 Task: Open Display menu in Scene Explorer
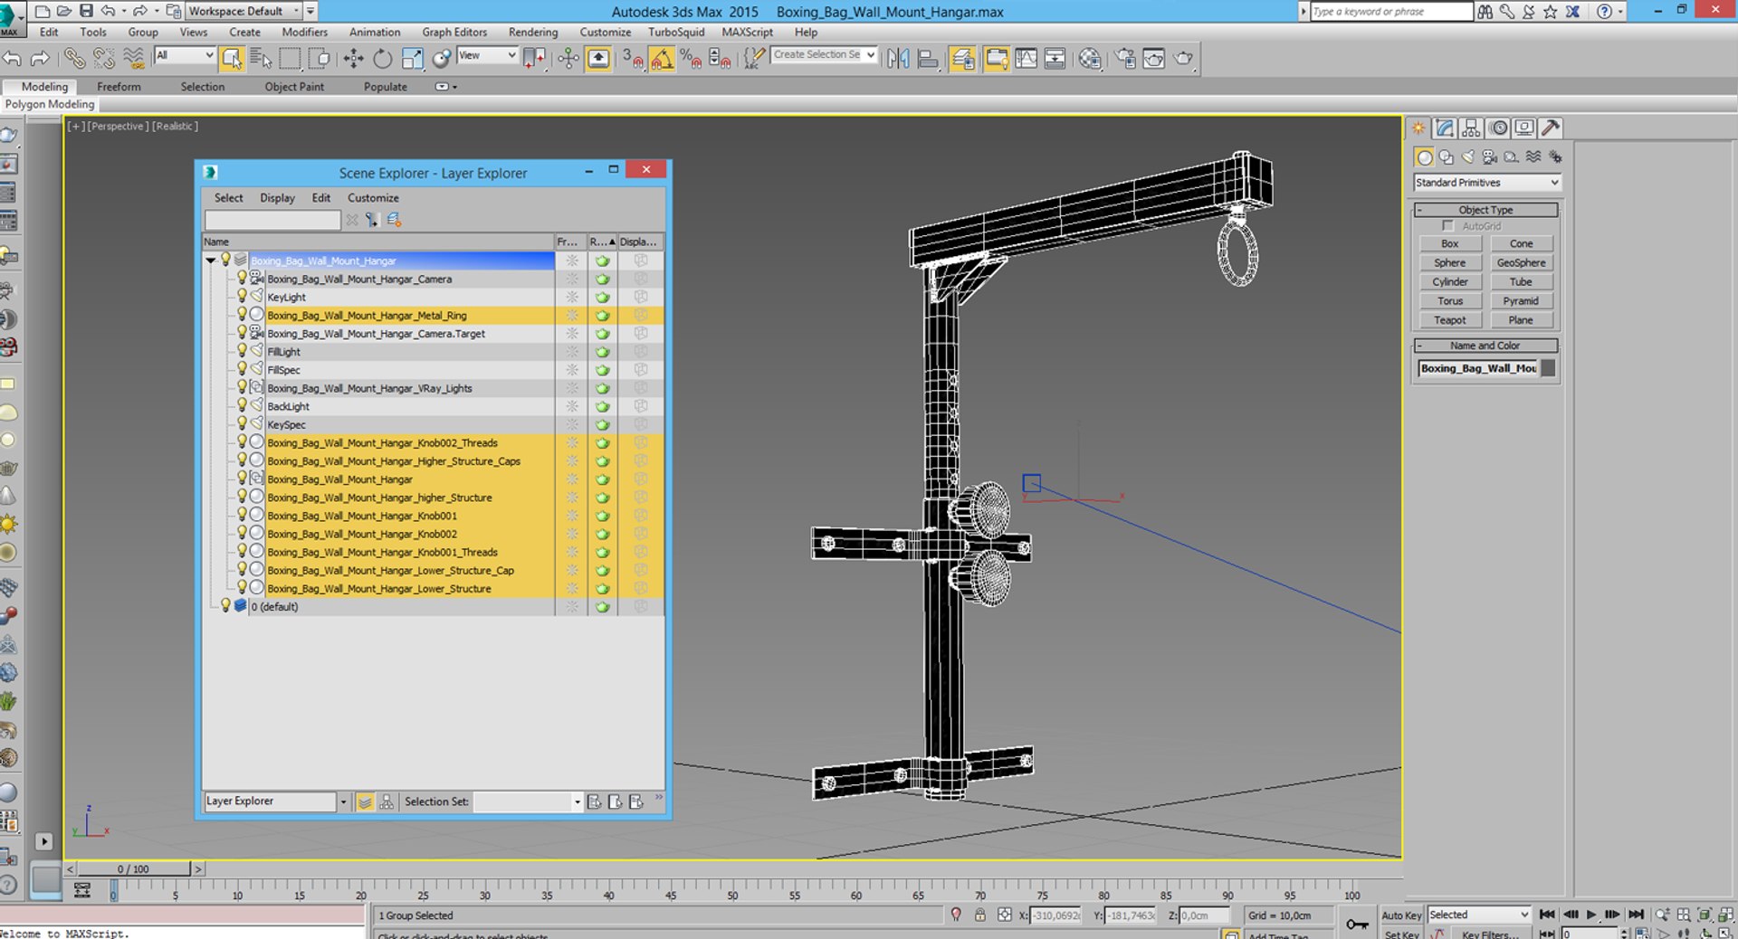tap(277, 198)
